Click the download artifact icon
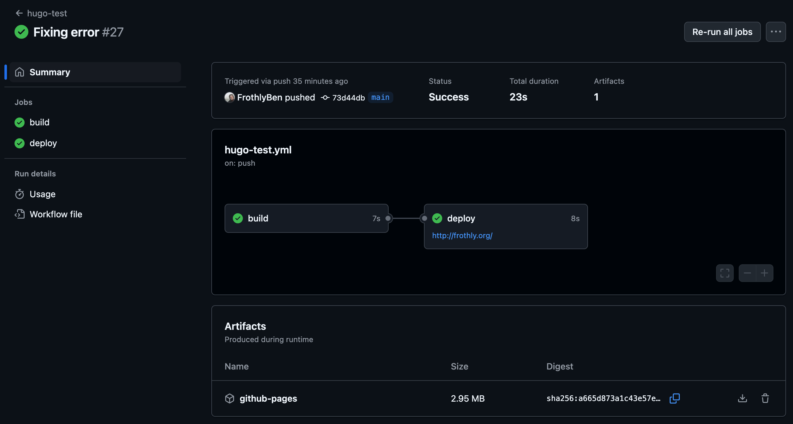This screenshot has width=793, height=424. 743,398
